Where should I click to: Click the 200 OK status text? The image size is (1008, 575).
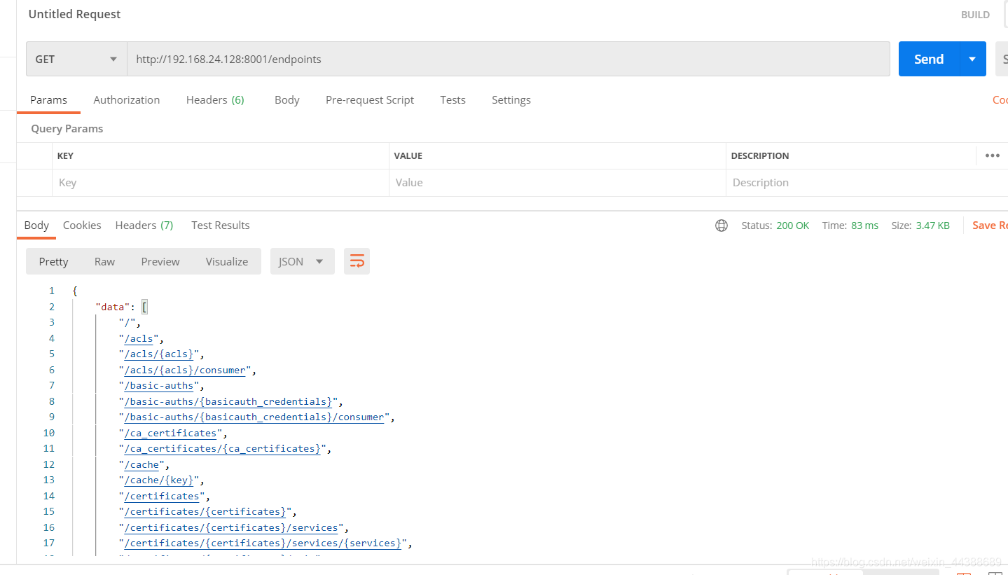pos(793,226)
